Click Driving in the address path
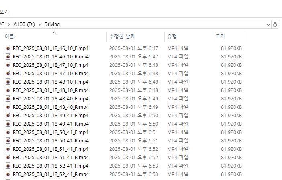Image resolution: width=282 pixels, height=180 pixels. coord(52,24)
